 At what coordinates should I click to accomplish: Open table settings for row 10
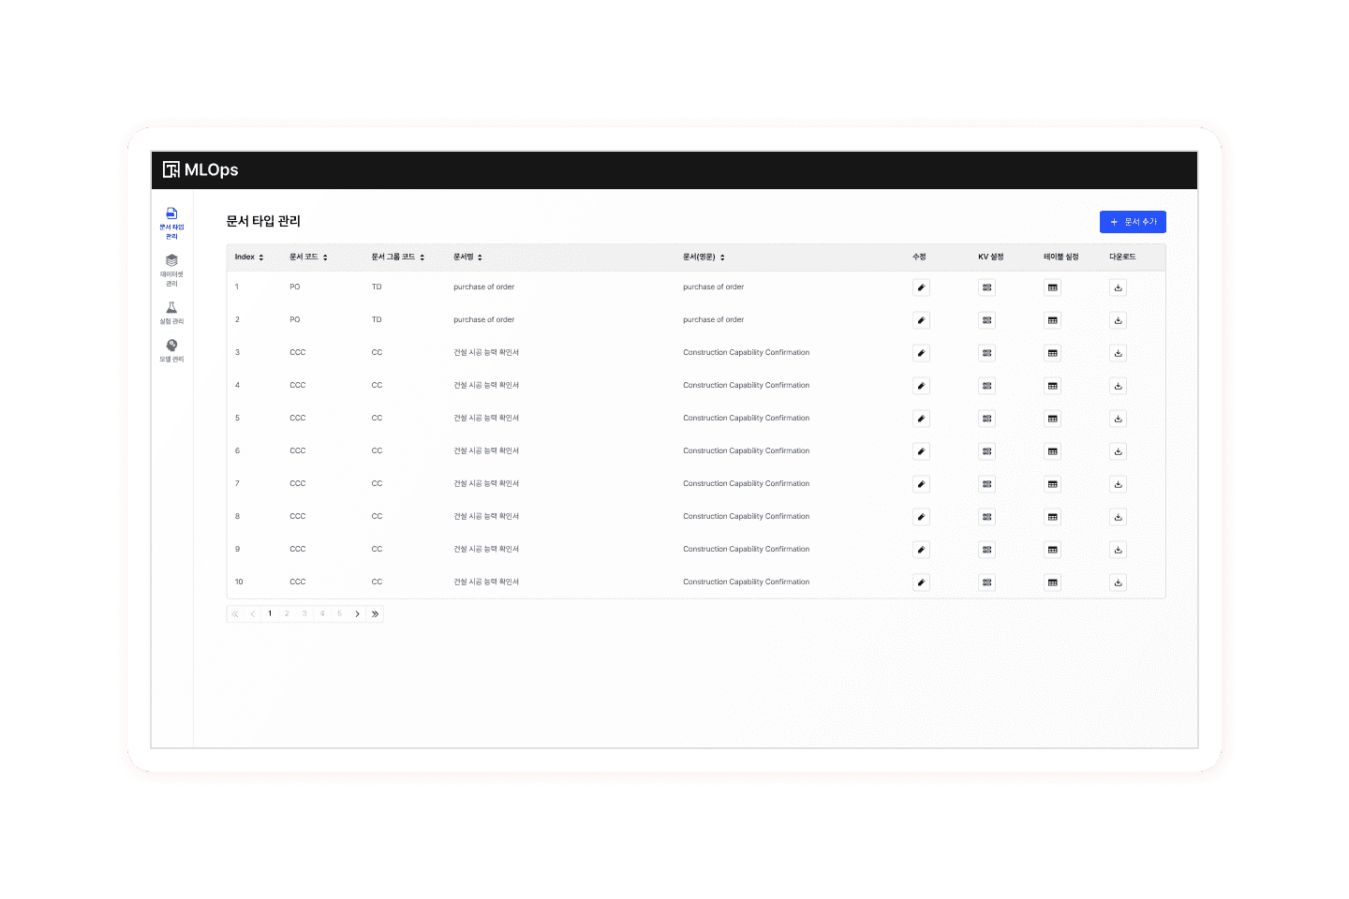(1053, 582)
